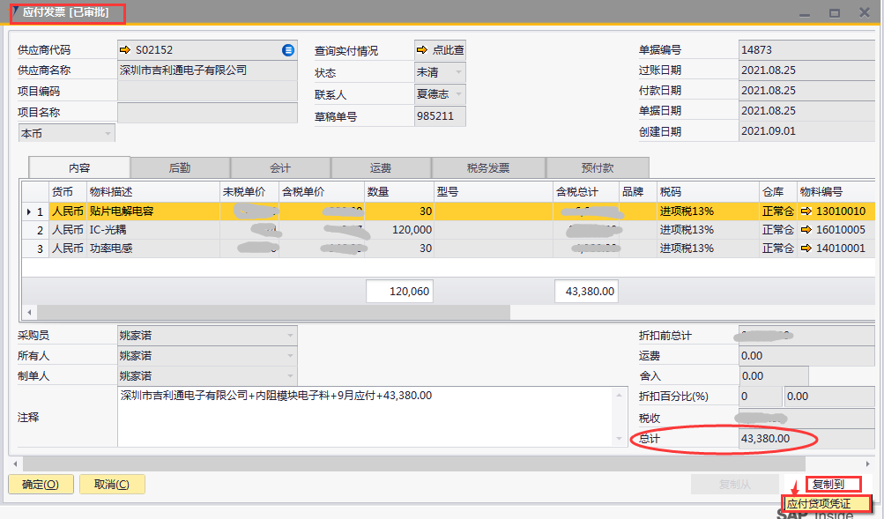Image resolution: width=884 pixels, height=519 pixels.
Task: Open supplier code selection list icon
Action: (x=288, y=50)
